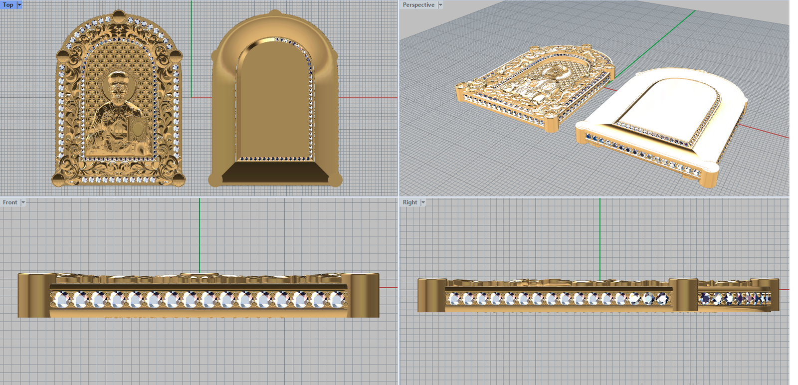Image resolution: width=798 pixels, height=385 pixels.
Task: Click the gemstone row in Front view
Action: [199, 300]
